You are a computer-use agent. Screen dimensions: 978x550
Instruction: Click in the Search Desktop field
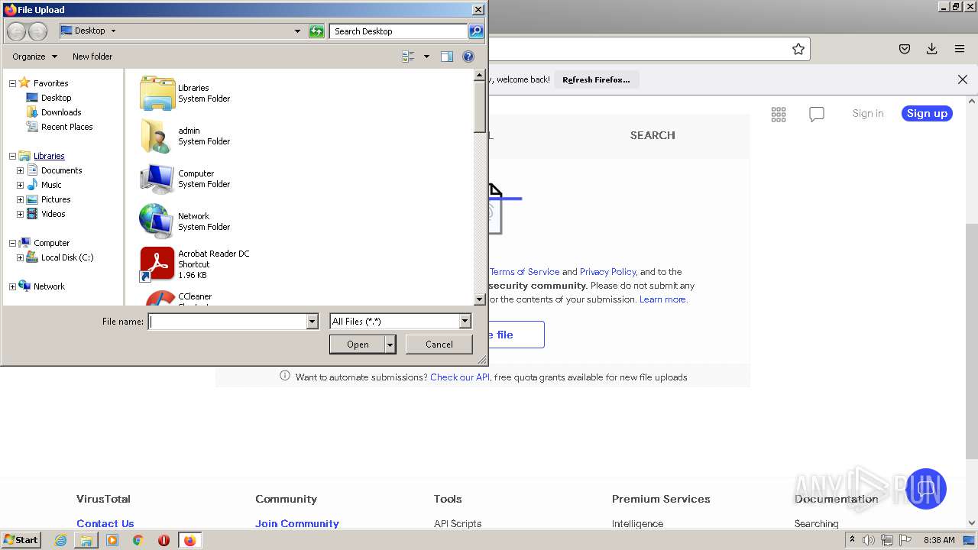400,31
